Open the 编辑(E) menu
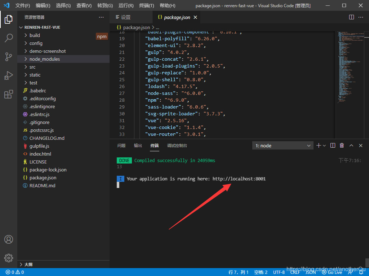Screen dimensions: 369x276 point(43,5)
